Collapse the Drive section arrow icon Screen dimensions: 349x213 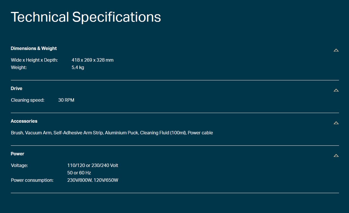(336, 90)
